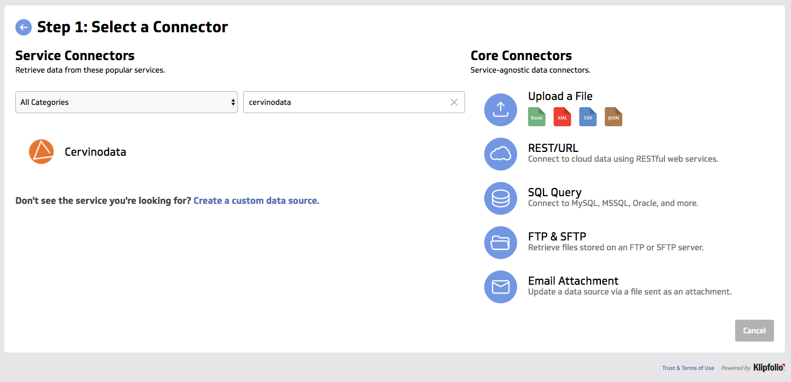Screen dimensions: 791x382
Task: Go back using the blue arrow icon
Action: [x=24, y=27]
